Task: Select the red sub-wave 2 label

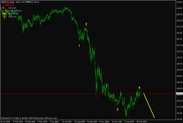Action: pos(96,47)
